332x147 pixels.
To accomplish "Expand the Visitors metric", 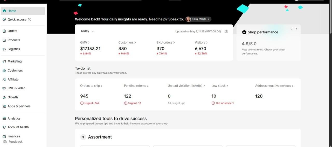I will coord(201,42).
